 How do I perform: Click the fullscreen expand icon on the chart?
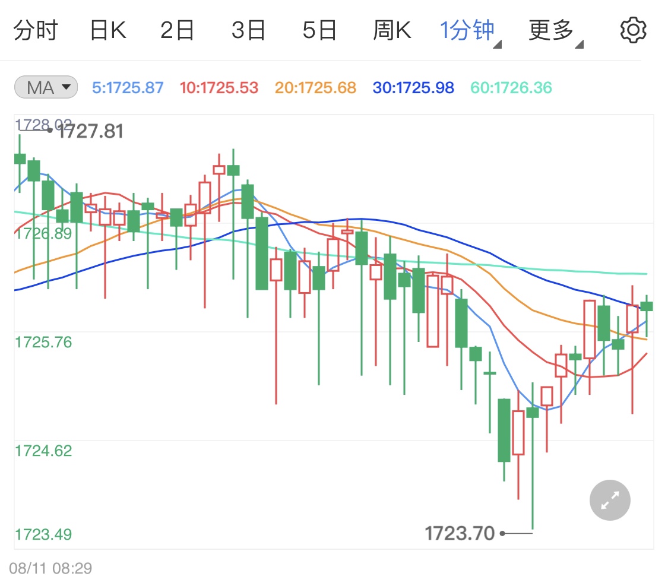pyautogui.click(x=609, y=500)
